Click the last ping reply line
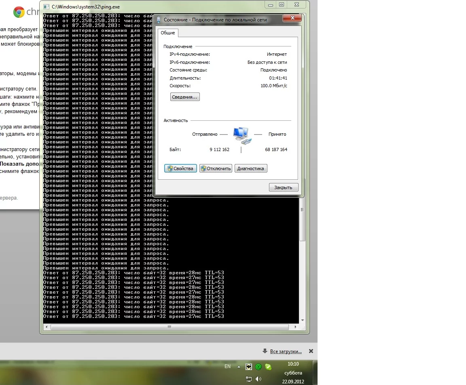Image resolution: width=466 pixels, height=385 pixels. [133, 316]
